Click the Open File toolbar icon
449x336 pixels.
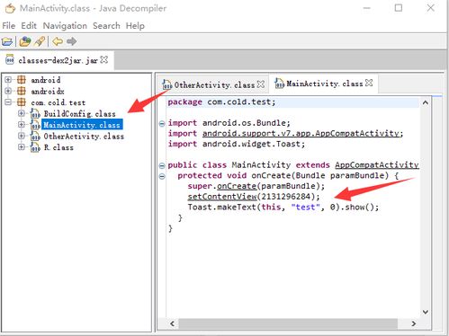tap(7, 41)
